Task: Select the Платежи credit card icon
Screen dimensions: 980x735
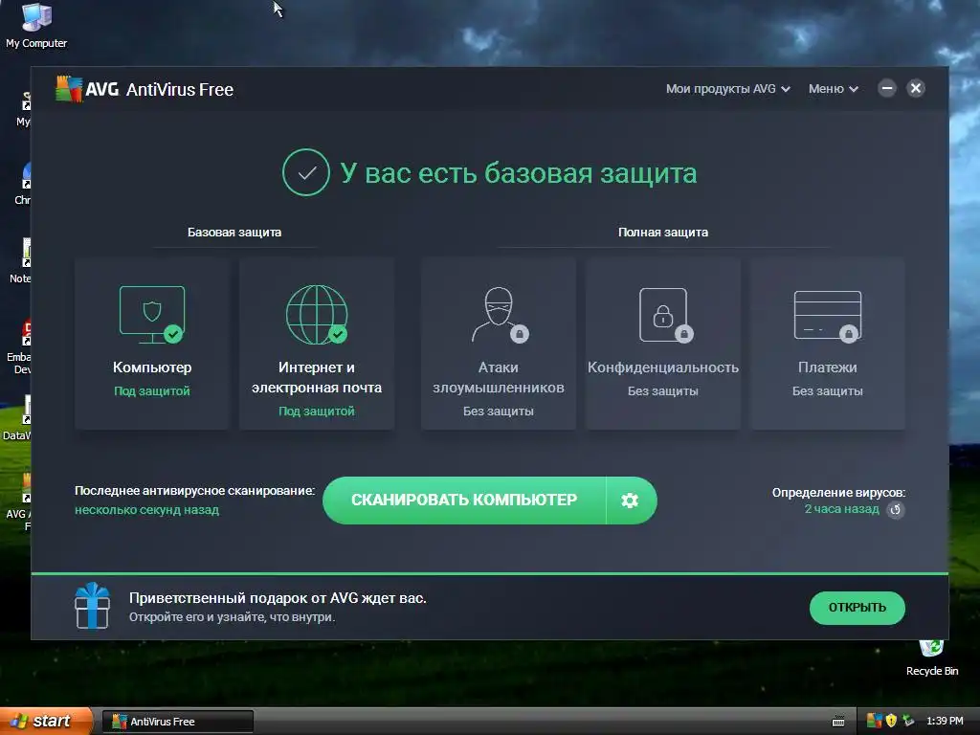Action: pos(828,316)
